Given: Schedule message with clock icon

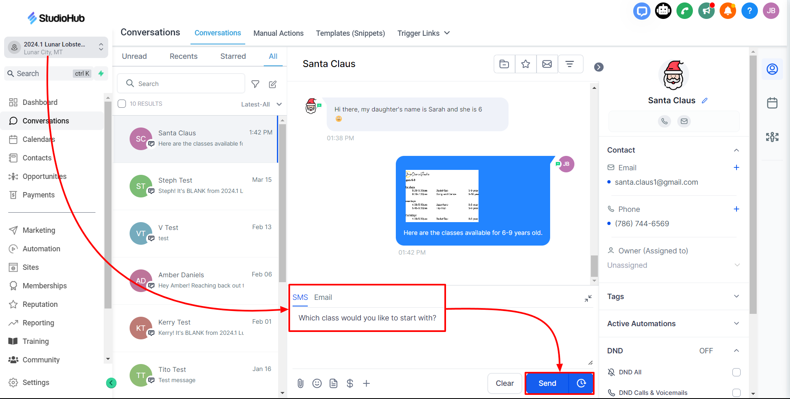Looking at the screenshot, I should tap(581, 383).
